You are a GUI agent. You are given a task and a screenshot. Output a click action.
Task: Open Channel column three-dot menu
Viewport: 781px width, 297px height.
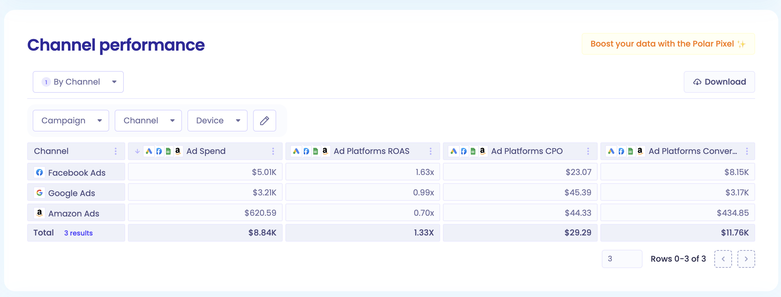[x=116, y=151]
